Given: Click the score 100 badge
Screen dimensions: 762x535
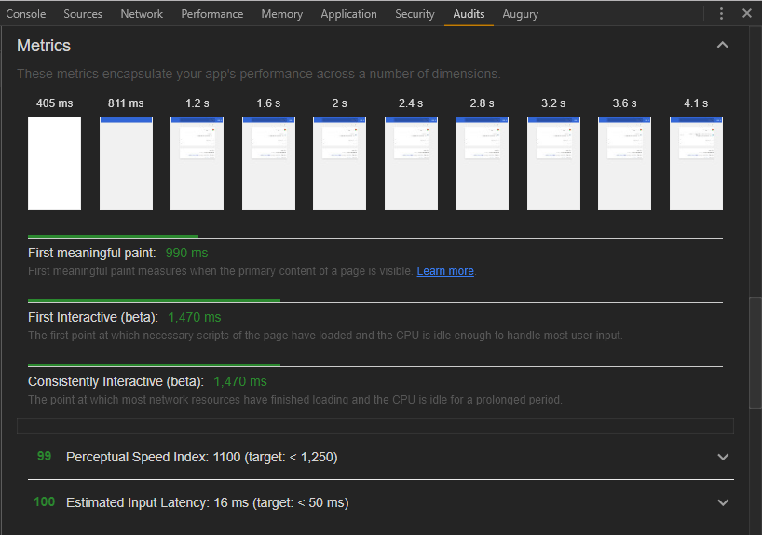Looking at the screenshot, I should coord(44,502).
